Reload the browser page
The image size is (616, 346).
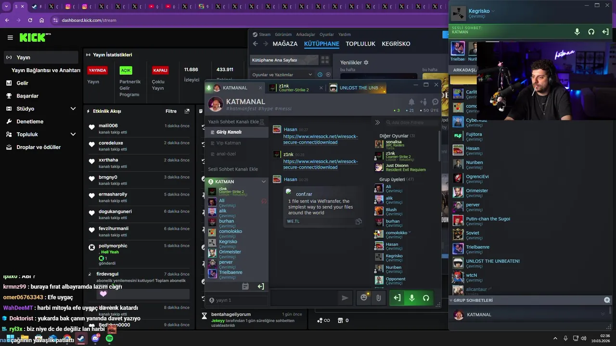pos(30,20)
